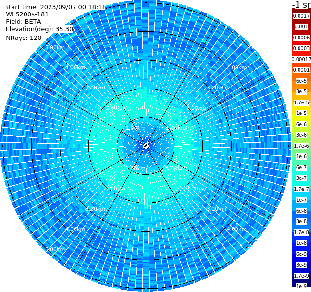
Task: Select the 1e-9 colorbar minimum label
Action: pyautogui.click(x=301, y=286)
